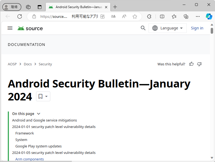The height and width of the screenshot is (162, 215).
Task: Open the Extensions puzzle icon
Action: tap(149, 16)
